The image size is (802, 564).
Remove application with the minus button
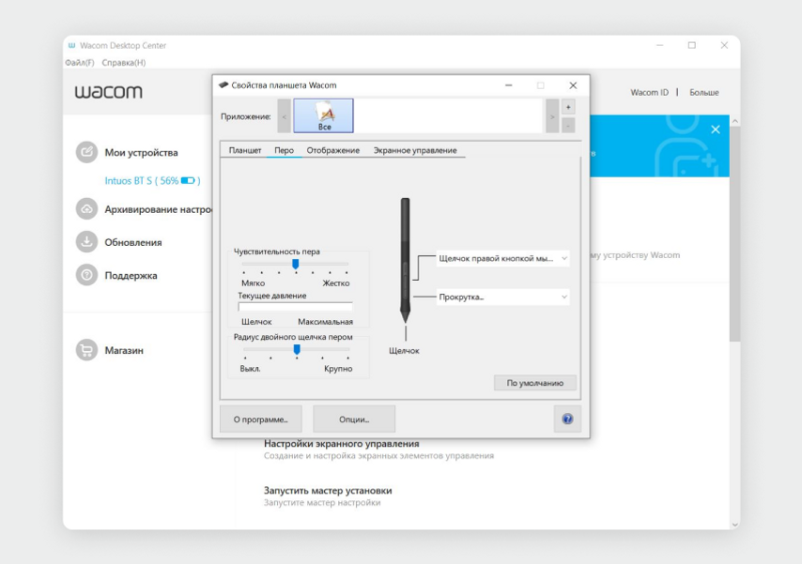(568, 125)
